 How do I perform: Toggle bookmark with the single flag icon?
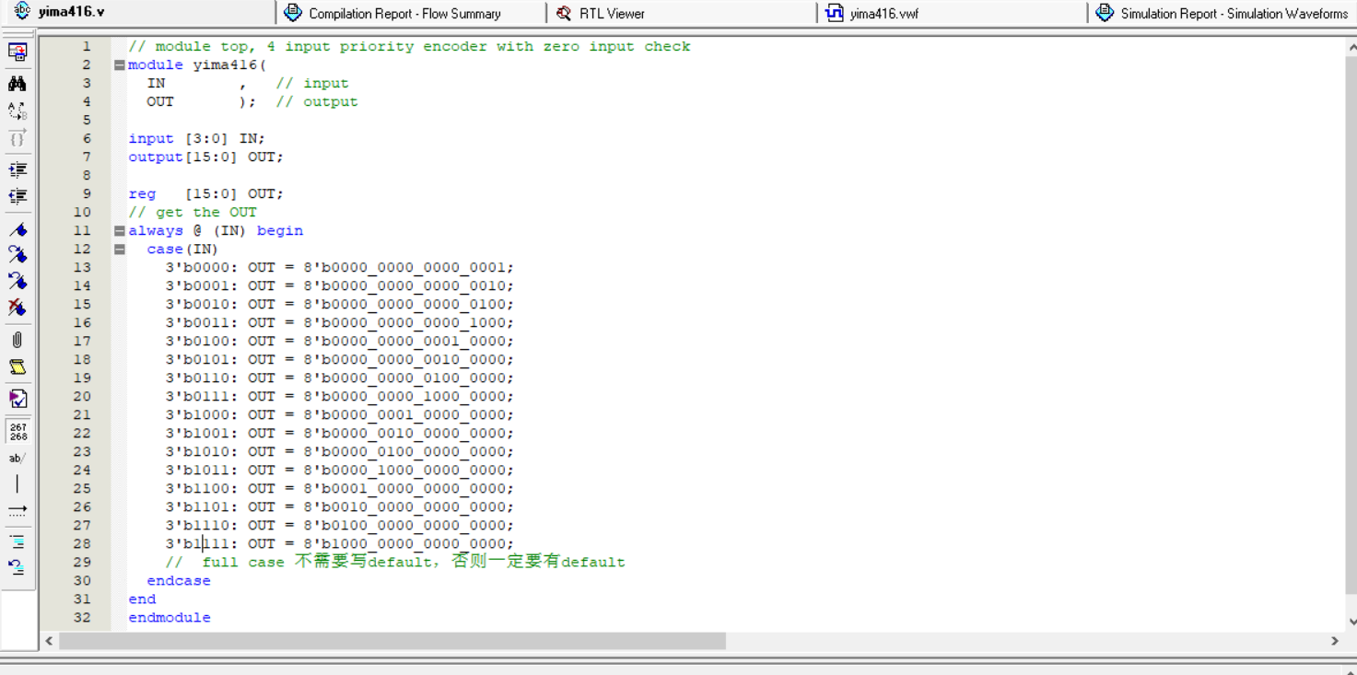(x=18, y=229)
